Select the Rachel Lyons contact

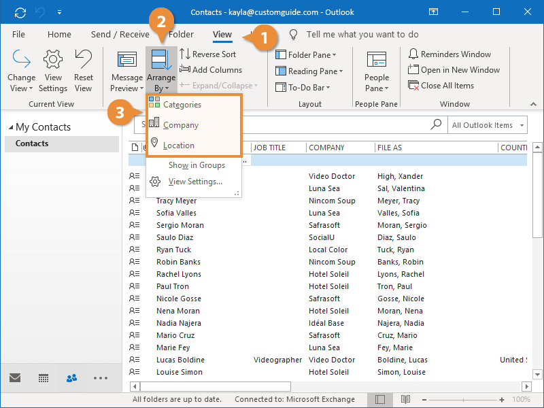(179, 274)
